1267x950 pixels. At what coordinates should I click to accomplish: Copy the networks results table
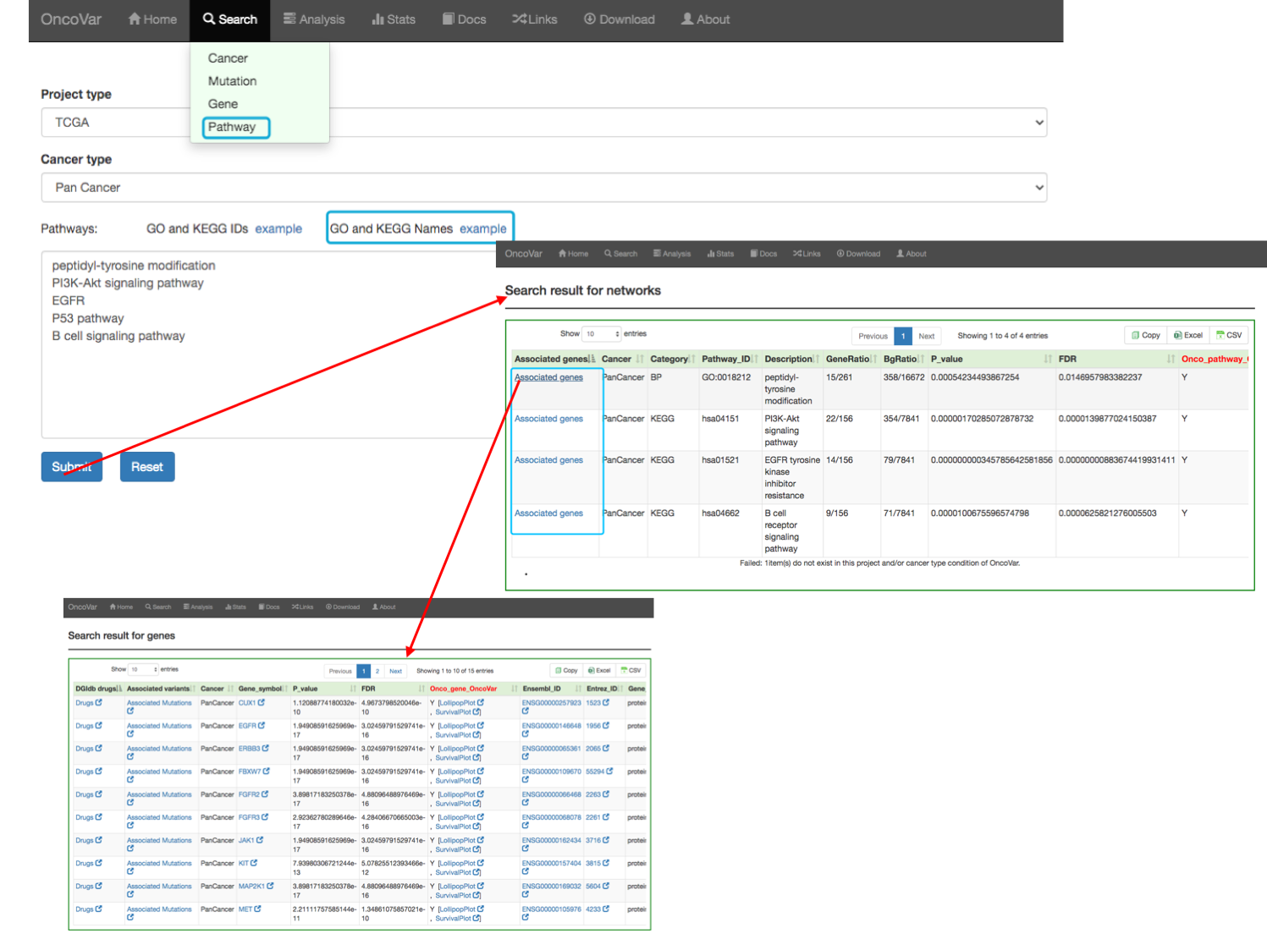click(x=1146, y=335)
